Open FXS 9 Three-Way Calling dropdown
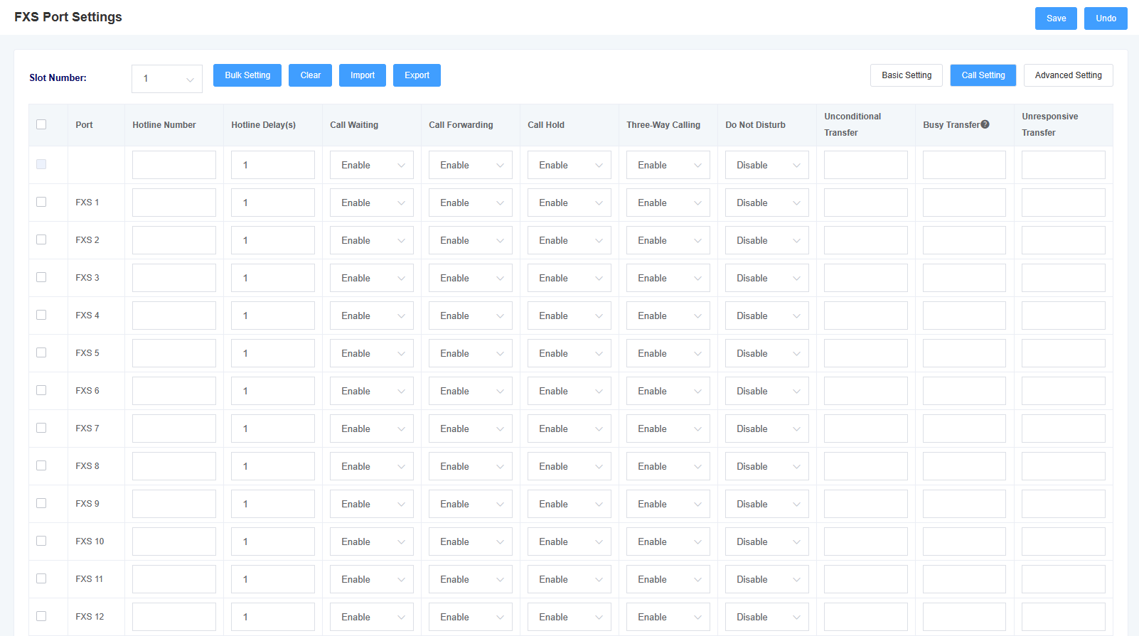The height and width of the screenshot is (636, 1139). [x=668, y=504]
